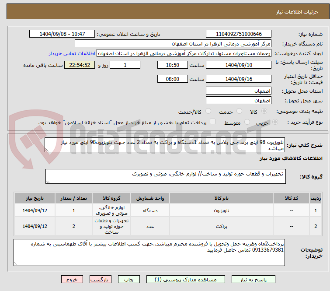Click the deadline time field 10:50
The image size is (330, 291).
173,65
